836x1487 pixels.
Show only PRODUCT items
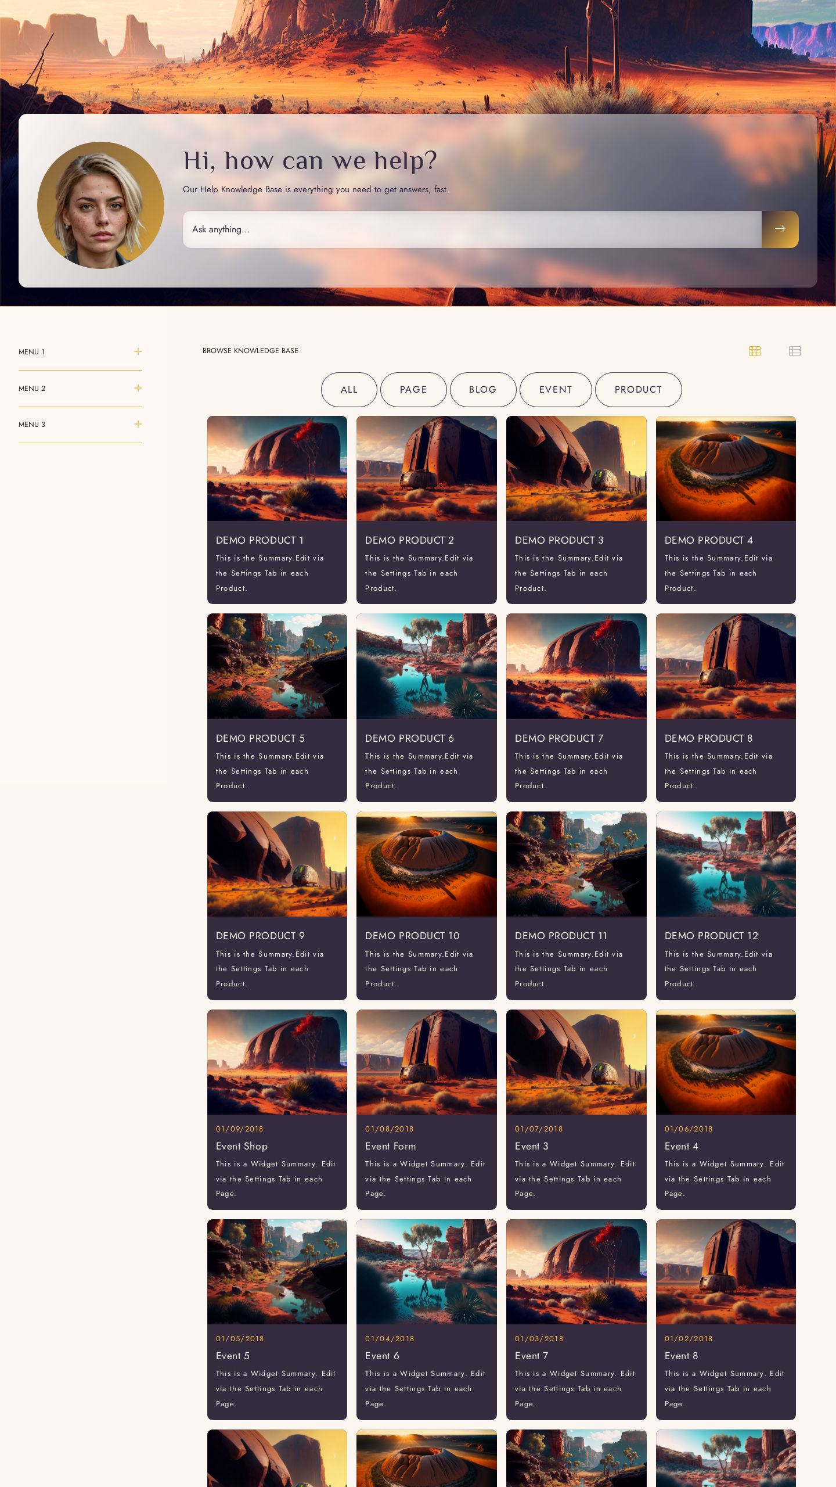click(x=638, y=390)
